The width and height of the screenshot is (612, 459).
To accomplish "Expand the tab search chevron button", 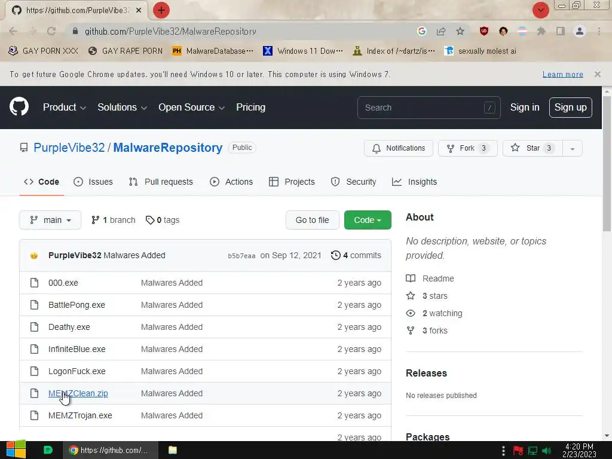I will point(540,10).
